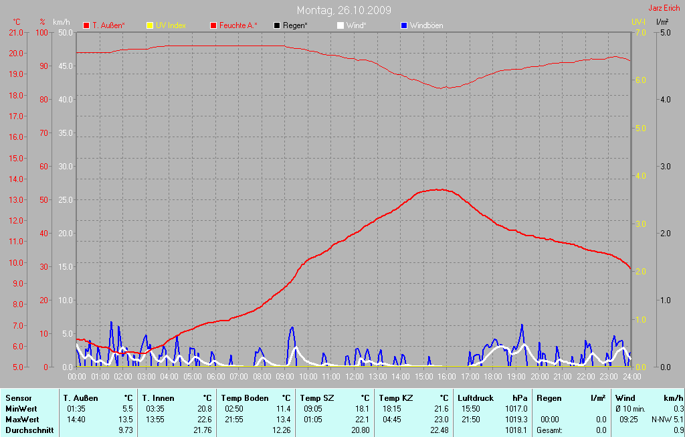
Task: Click the 12:00 time axis label
Action: coord(354,376)
